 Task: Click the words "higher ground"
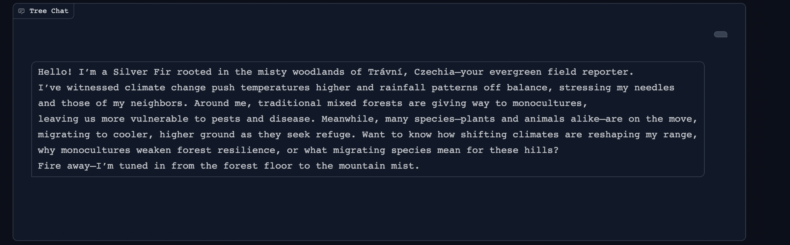pos(197,135)
